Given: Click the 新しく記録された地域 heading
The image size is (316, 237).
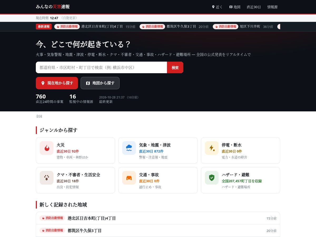Looking at the screenshot, I should [x=63, y=205].
